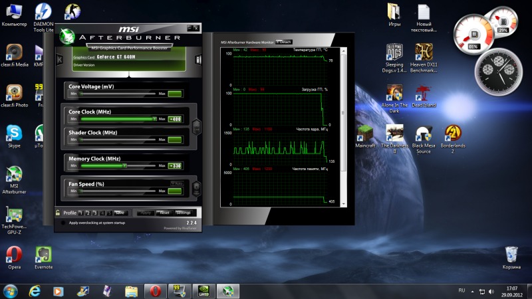The height and width of the screenshot is (299, 532).
Task: Toggle Apply overclocking at system startup
Action: coord(63,223)
